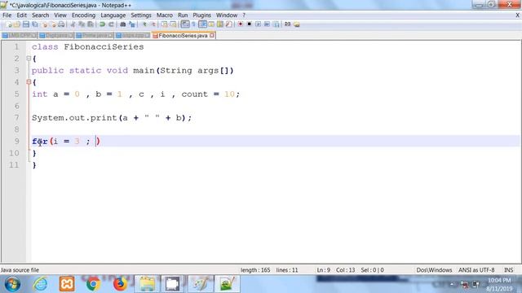Click the Print toolbar icon
This screenshot has height=293, width=522.
coord(61,24)
